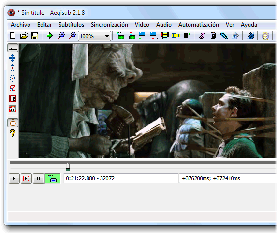Expand the 100% zoom dropdown

[107, 36]
